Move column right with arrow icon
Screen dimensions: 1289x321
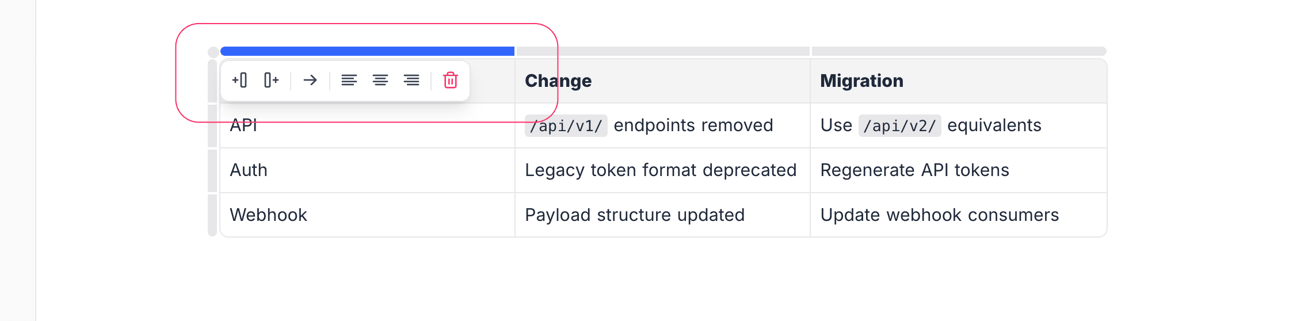pyautogui.click(x=310, y=80)
